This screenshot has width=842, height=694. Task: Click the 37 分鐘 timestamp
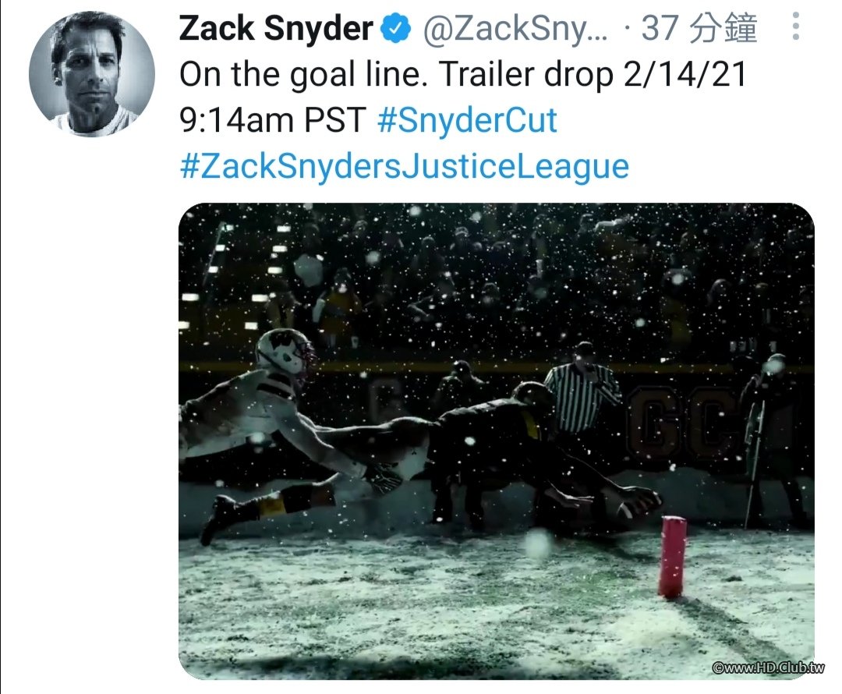tap(699, 28)
